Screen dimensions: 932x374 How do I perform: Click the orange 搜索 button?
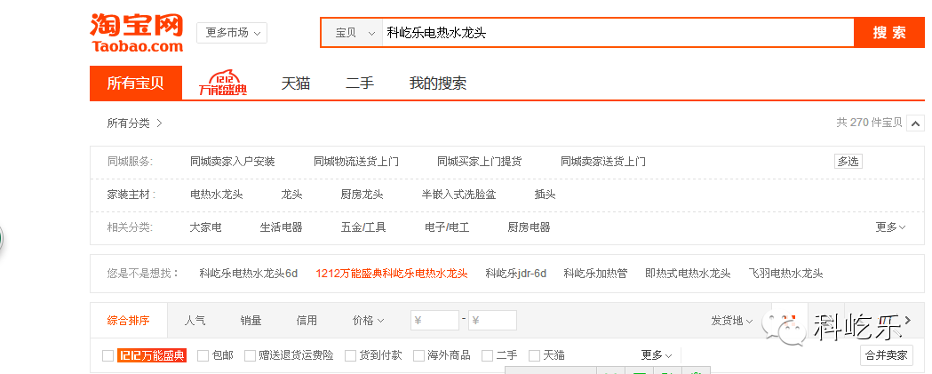click(x=889, y=33)
